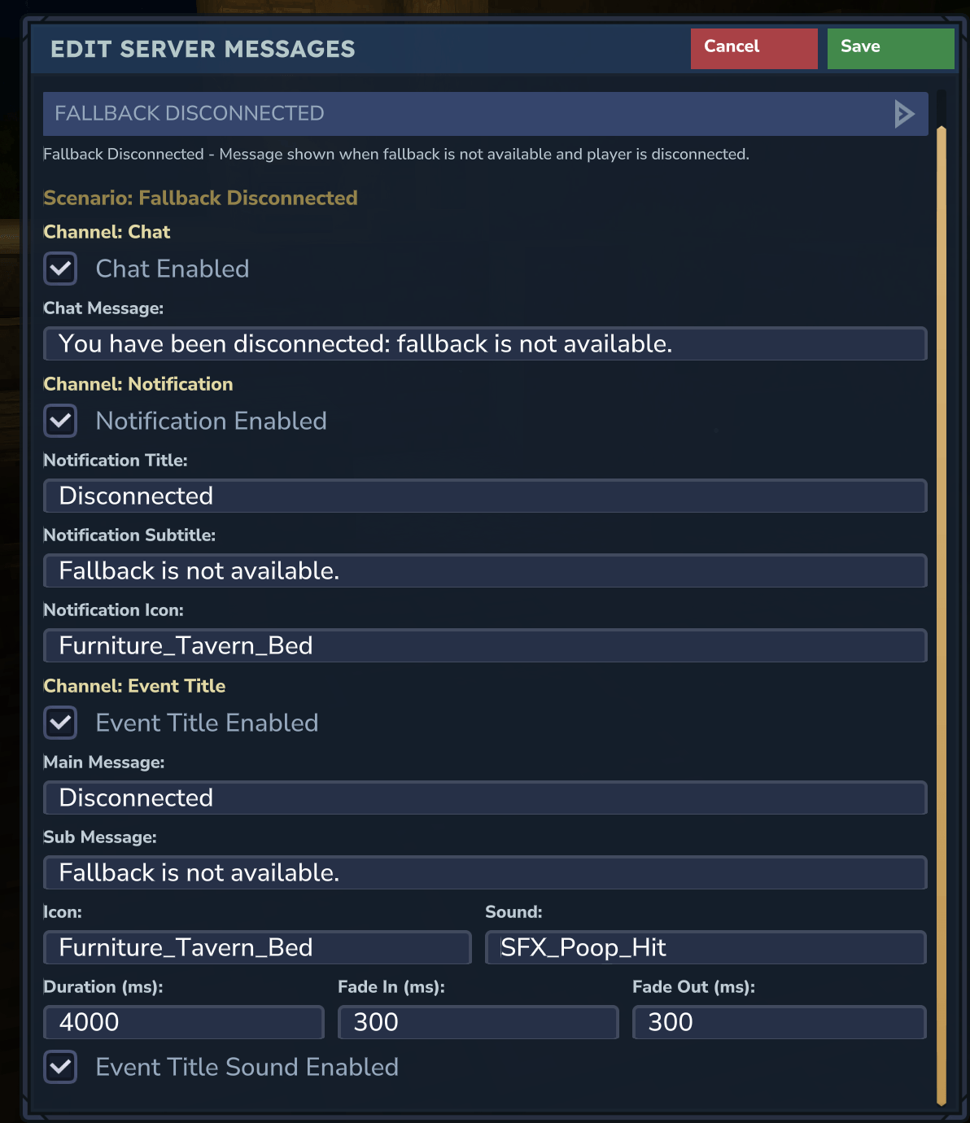Click the Fade Out (ms) field

point(780,1022)
